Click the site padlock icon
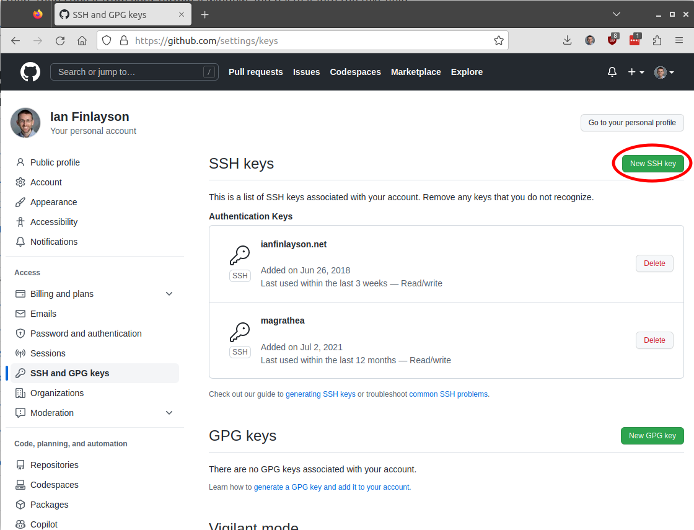This screenshot has height=530, width=694. tap(124, 41)
